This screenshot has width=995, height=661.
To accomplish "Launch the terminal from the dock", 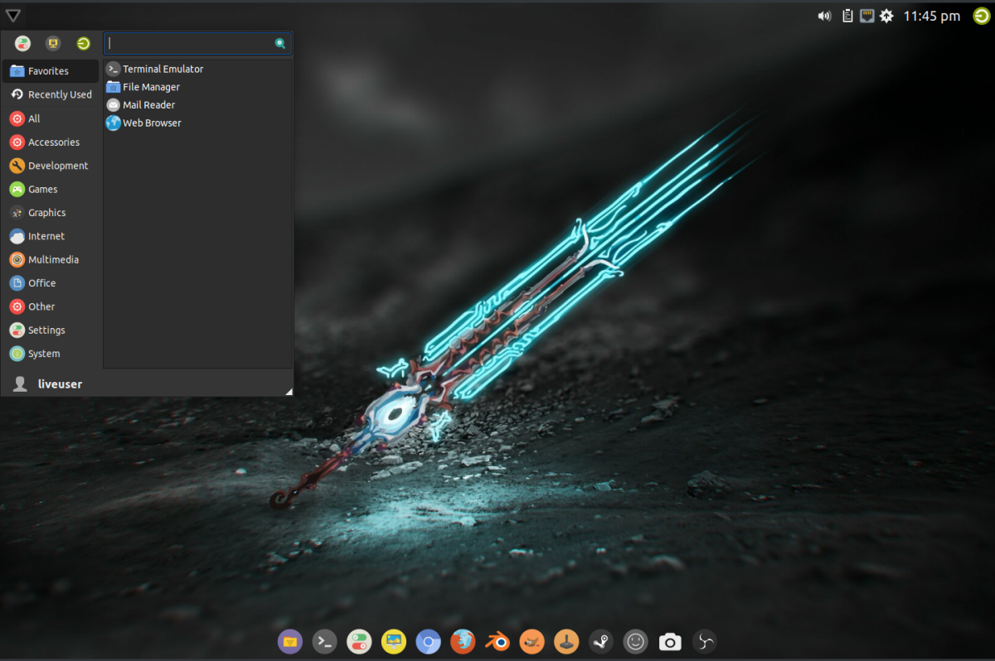I will [325, 641].
